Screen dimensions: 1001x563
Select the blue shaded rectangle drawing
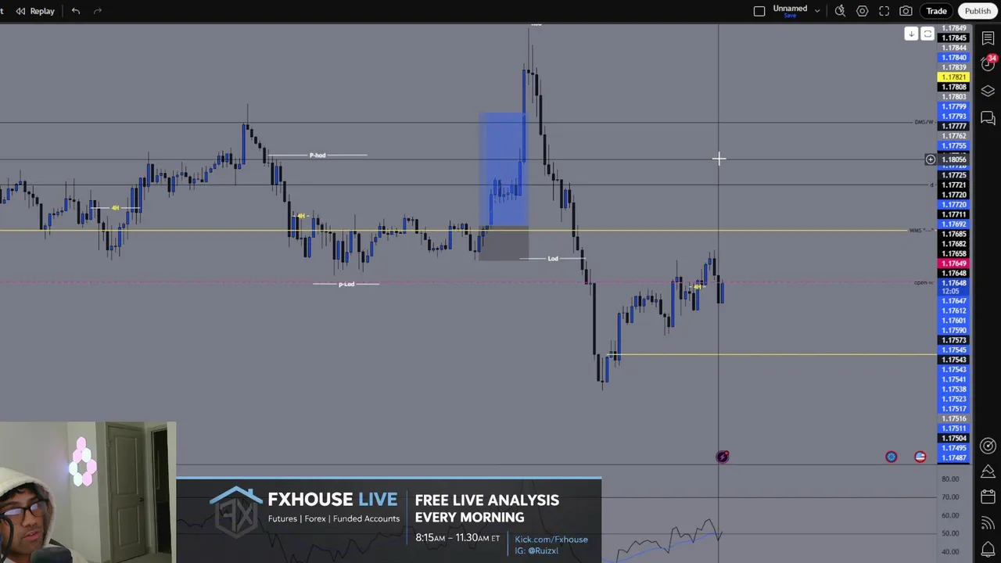pos(504,169)
